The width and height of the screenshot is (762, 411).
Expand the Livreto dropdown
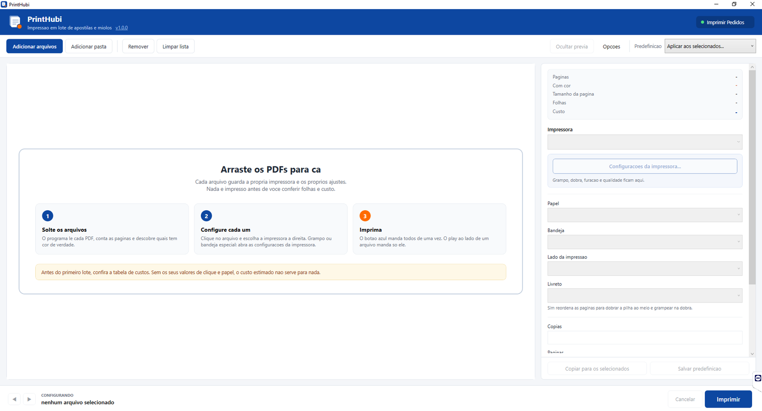[x=645, y=295]
